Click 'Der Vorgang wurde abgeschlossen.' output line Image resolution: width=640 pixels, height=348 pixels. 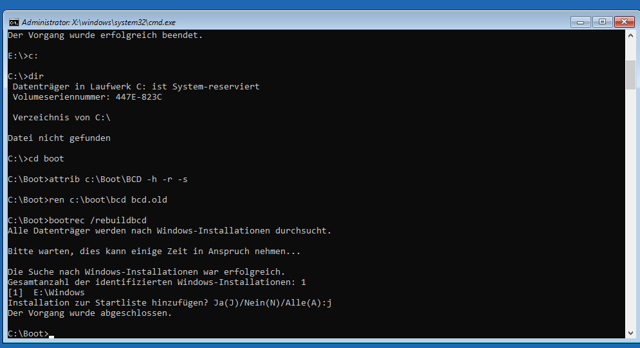pyautogui.click(x=90, y=313)
